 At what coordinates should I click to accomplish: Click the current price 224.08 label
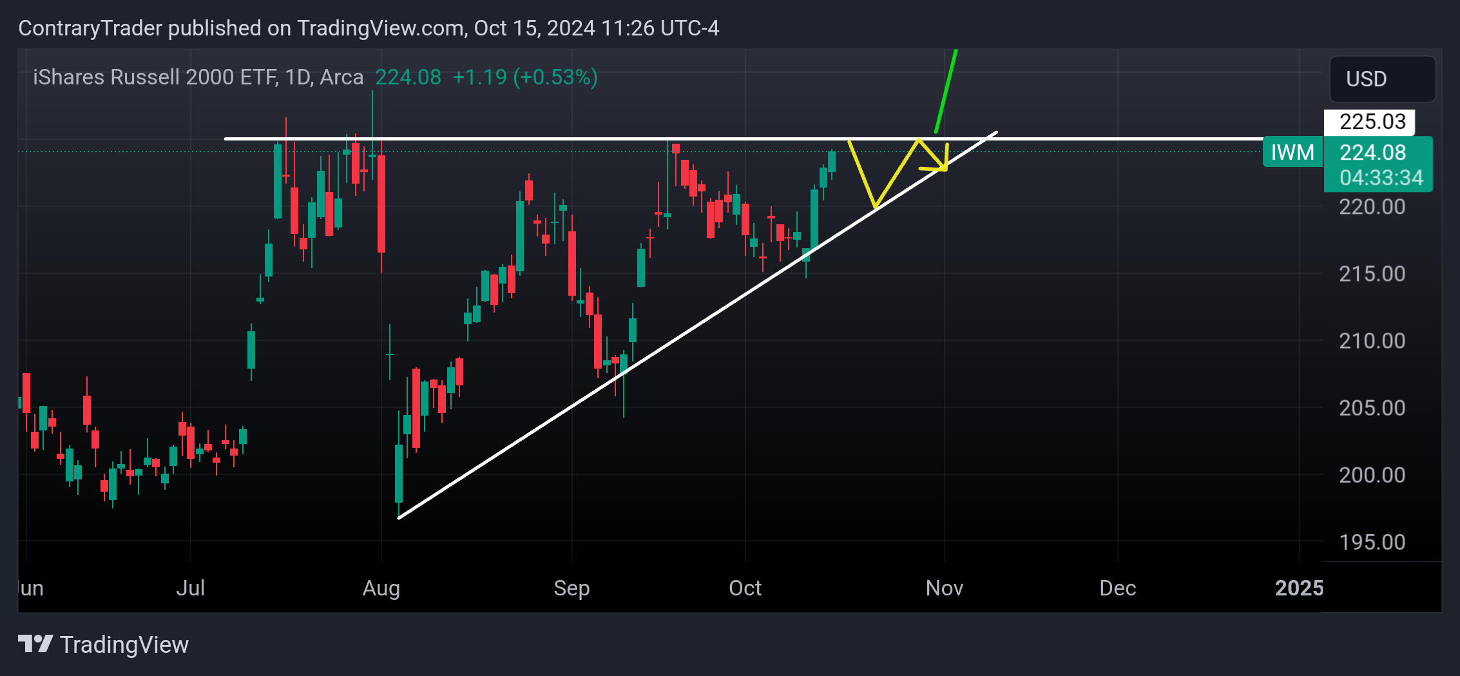[1372, 153]
